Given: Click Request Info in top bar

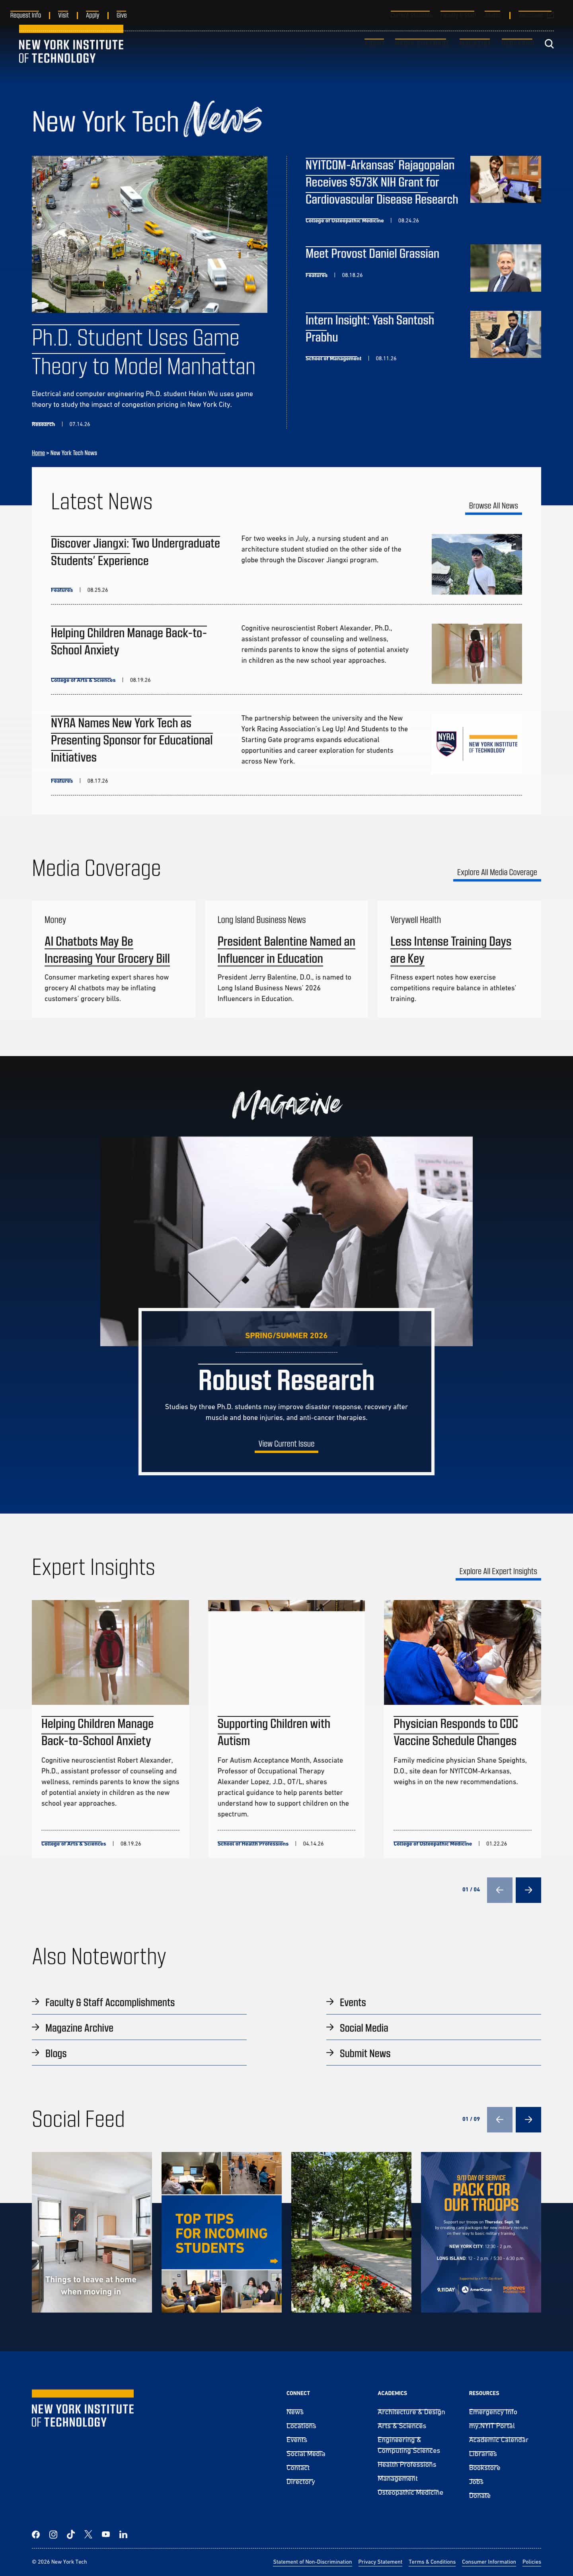Looking at the screenshot, I should tap(25, 15).
